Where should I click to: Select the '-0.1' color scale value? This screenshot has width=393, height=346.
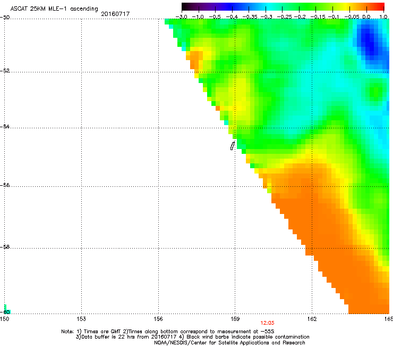pyautogui.click(x=334, y=17)
